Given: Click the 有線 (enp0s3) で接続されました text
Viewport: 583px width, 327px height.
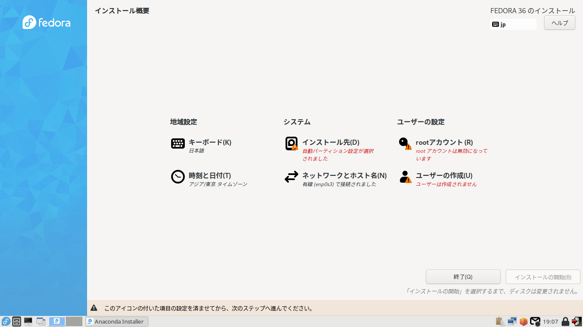Looking at the screenshot, I should click(x=339, y=184).
